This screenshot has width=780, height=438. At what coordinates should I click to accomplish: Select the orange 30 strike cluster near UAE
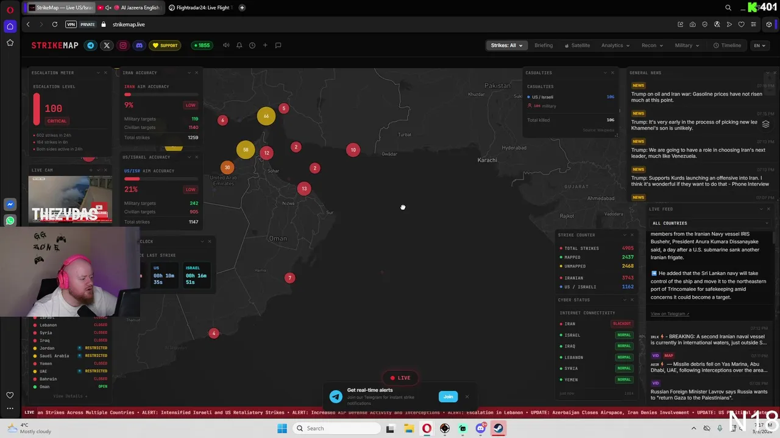(227, 168)
